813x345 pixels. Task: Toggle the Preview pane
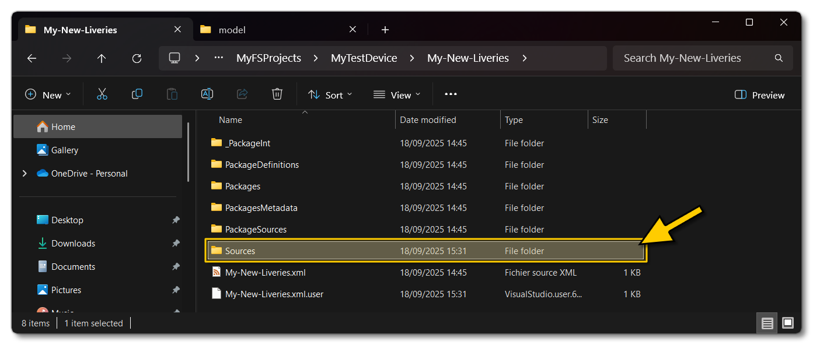(x=759, y=94)
